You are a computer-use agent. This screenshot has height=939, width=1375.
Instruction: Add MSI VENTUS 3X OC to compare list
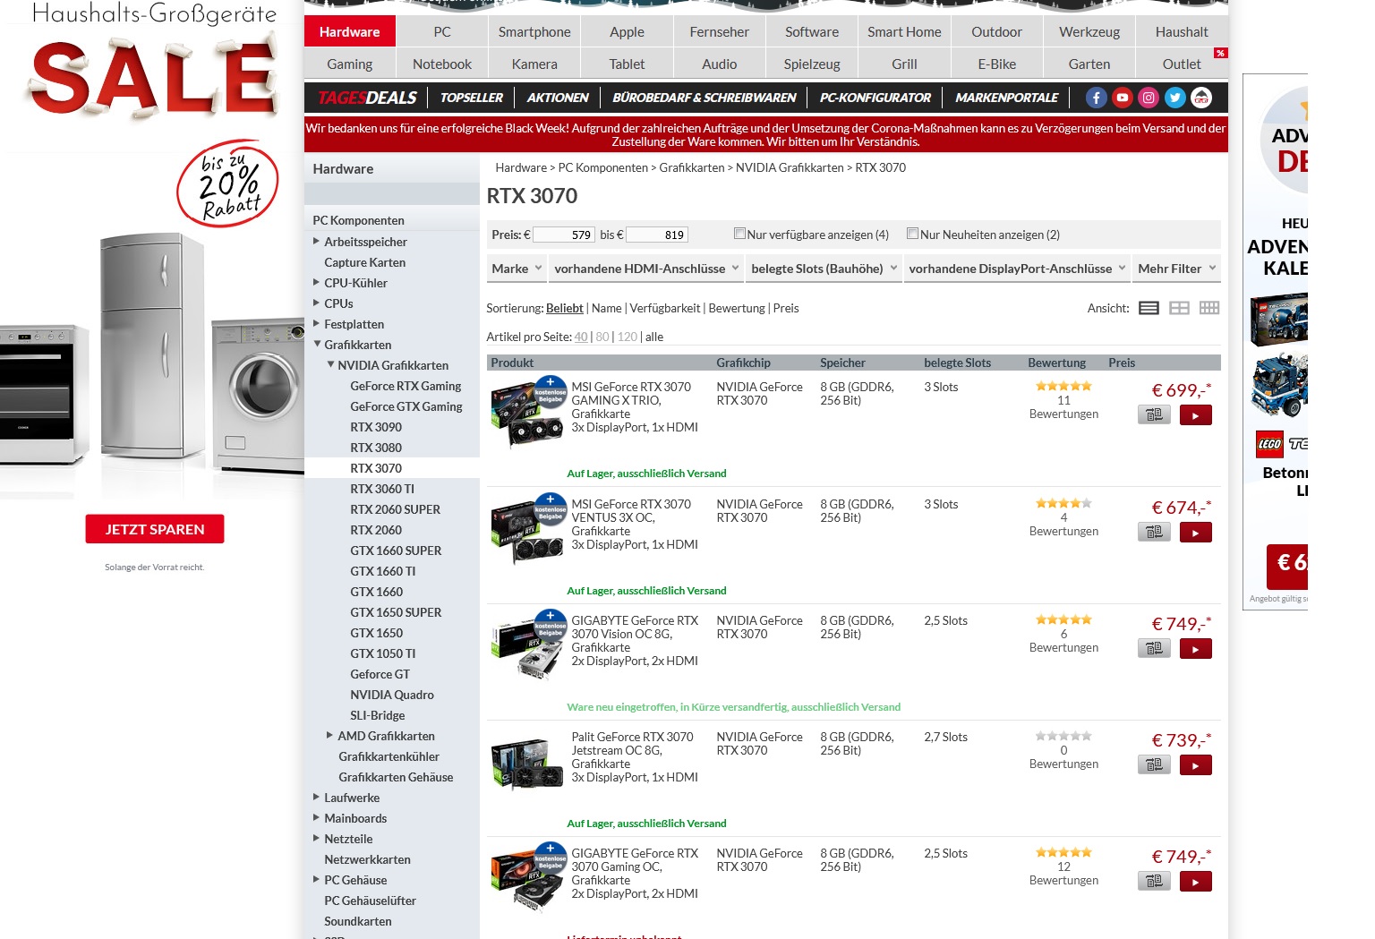(x=1154, y=533)
